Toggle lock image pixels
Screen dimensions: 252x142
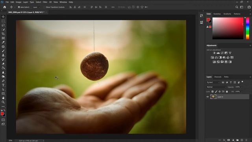point(216,92)
